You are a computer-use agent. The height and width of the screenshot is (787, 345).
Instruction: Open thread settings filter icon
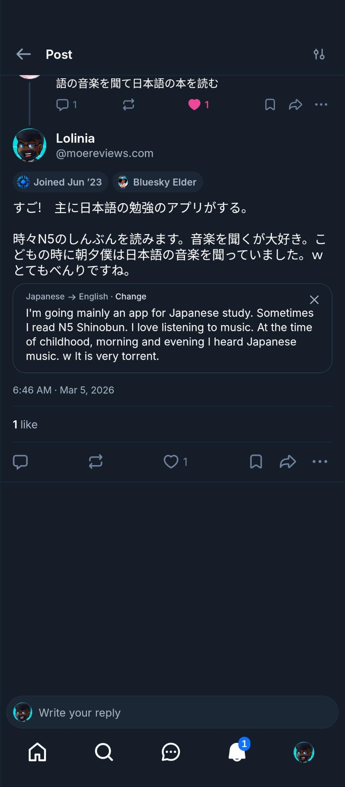point(319,54)
